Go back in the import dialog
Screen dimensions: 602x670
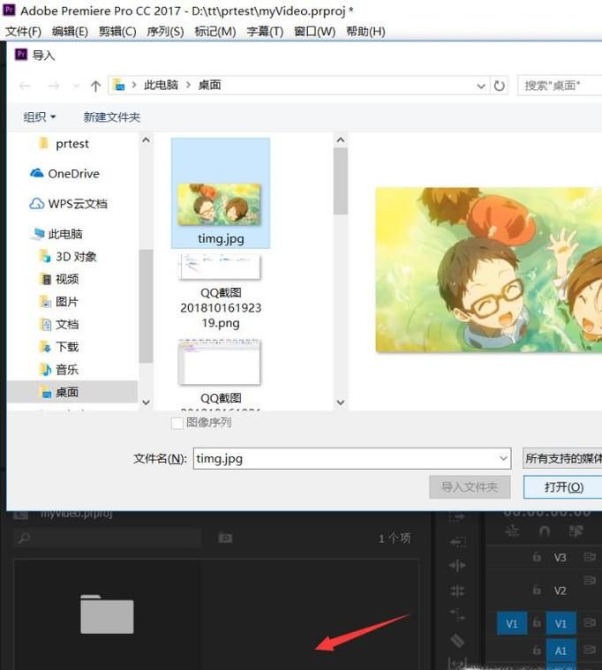[x=26, y=86]
